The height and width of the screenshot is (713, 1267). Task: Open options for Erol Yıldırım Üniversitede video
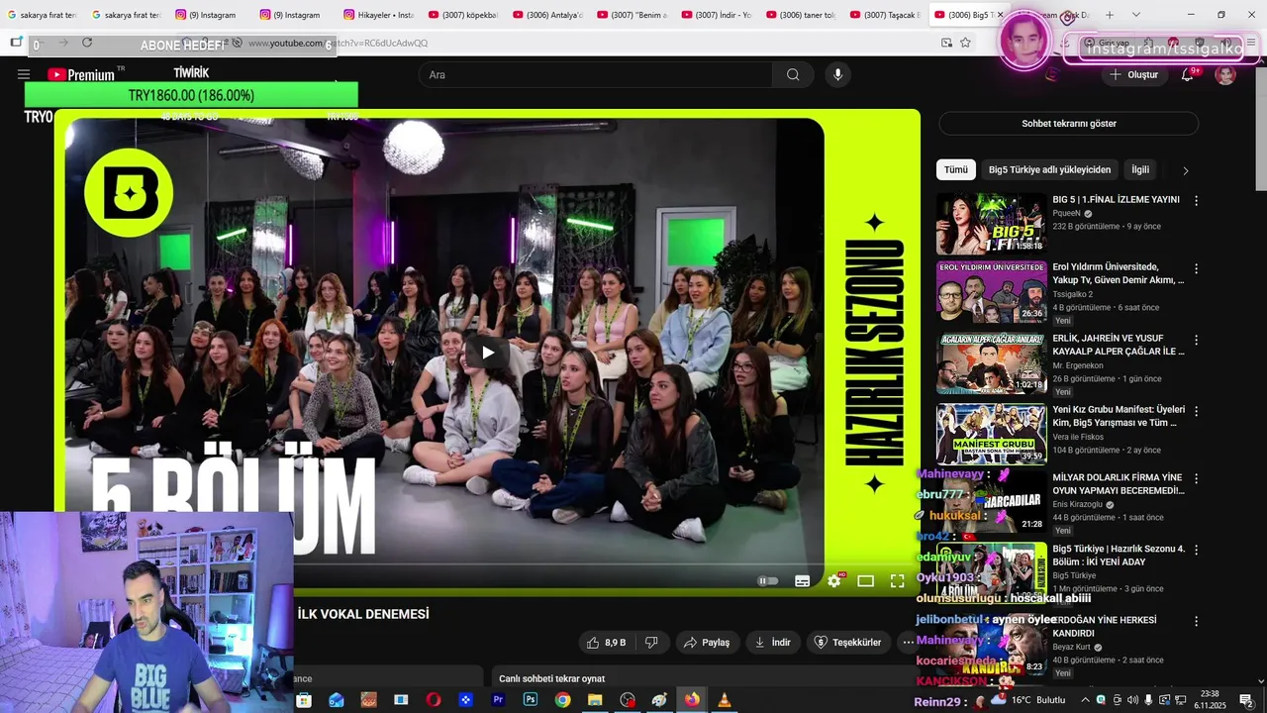point(1196,268)
